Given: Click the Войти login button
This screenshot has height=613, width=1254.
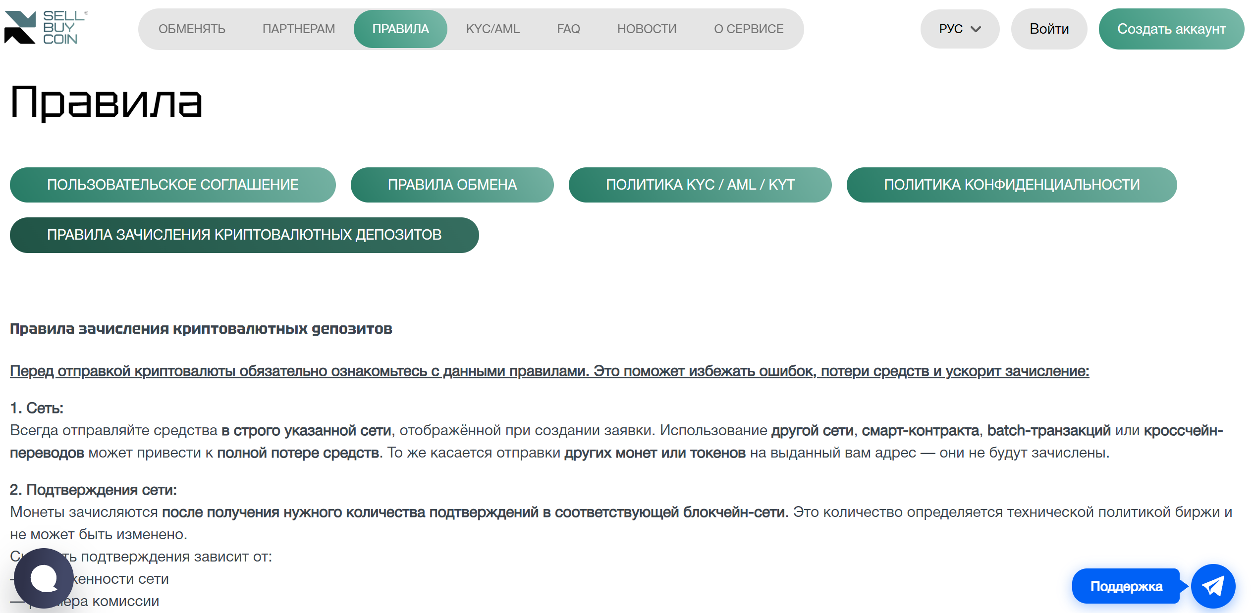Looking at the screenshot, I should [x=1049, y=29].
